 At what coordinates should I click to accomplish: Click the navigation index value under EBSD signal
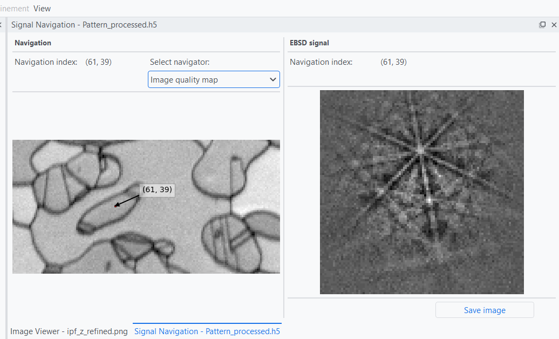(x=393, y=62)
